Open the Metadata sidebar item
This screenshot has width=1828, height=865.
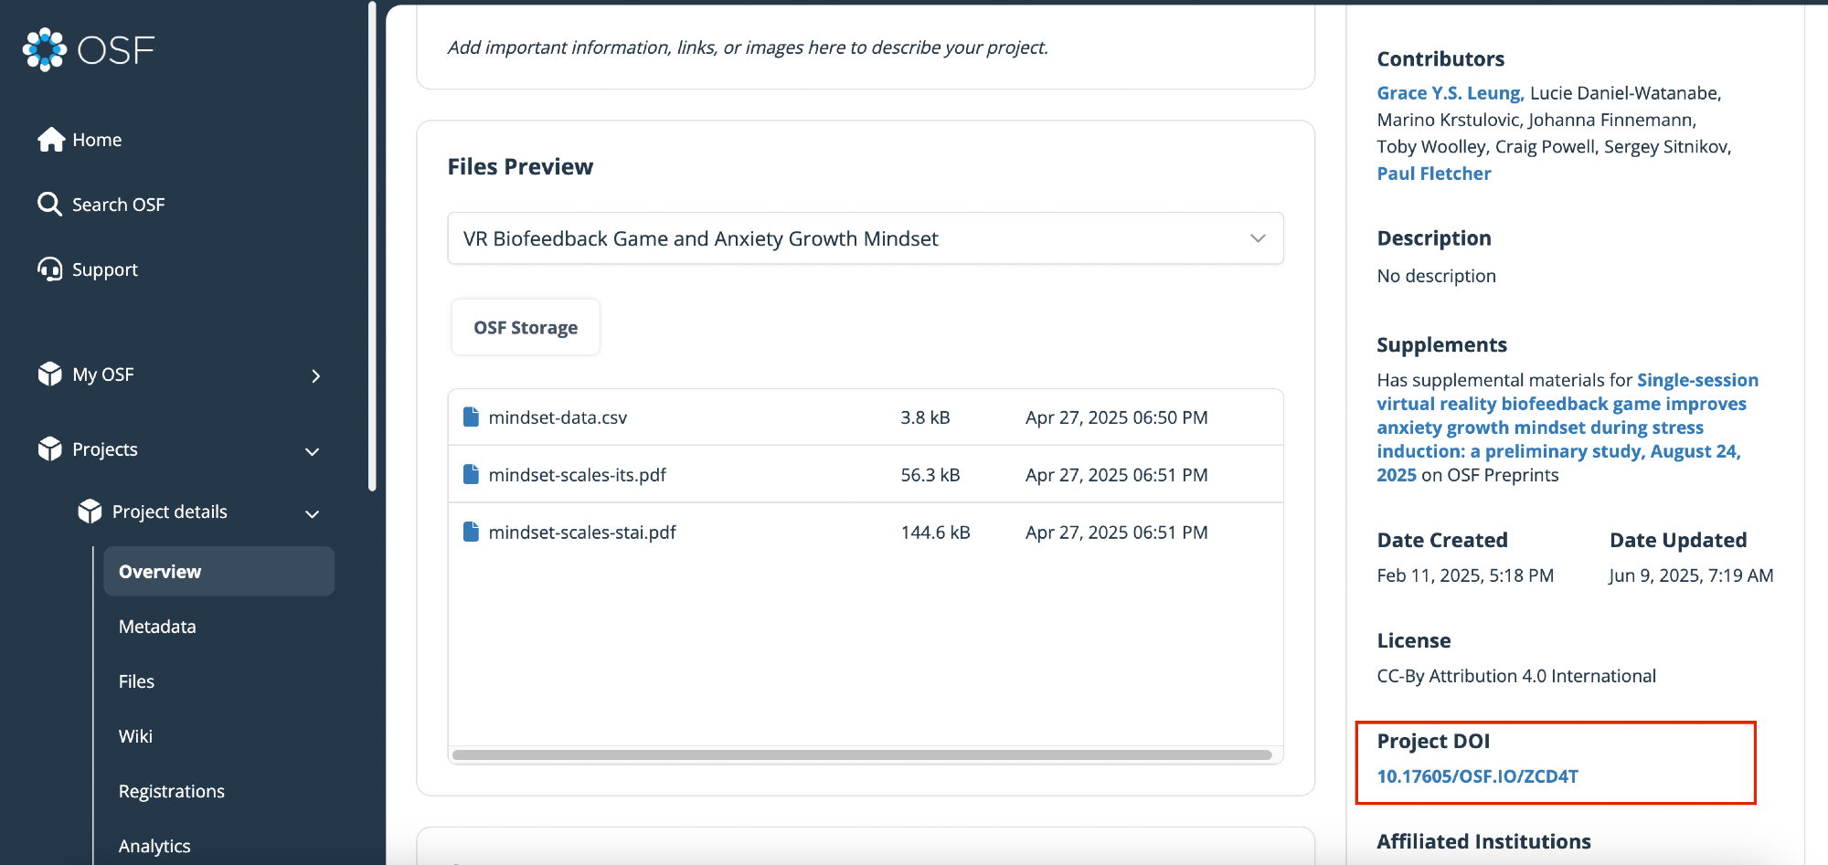(x=157, y=627)
